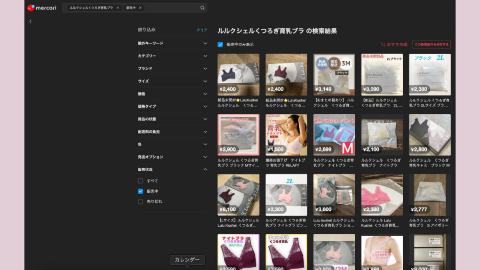The image size is (480, 270).
Task: Open the ¥2,100 listing thumbnail
Action: click(x=382, y=135)
